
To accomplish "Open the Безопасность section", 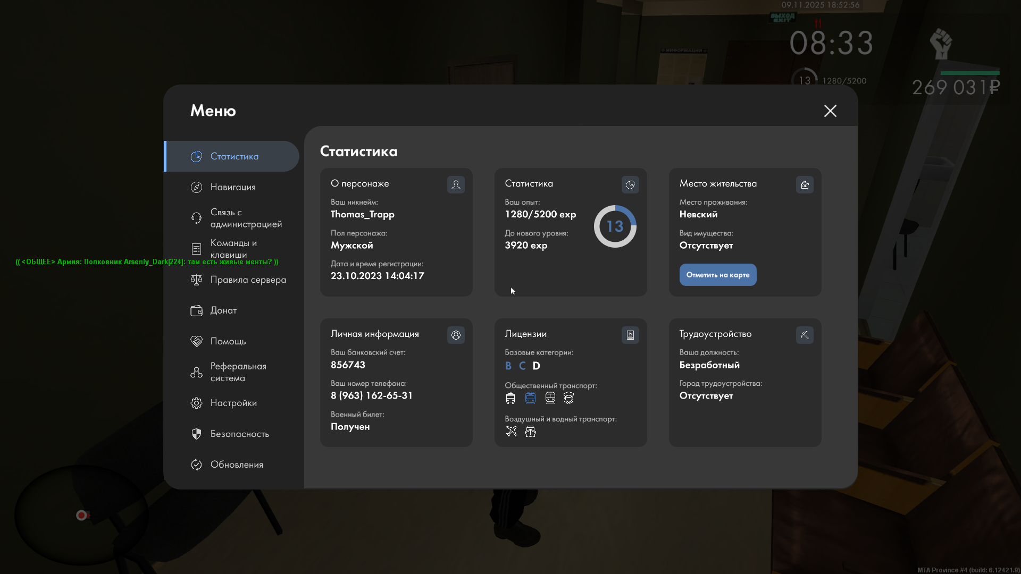I will click(239, 434).
